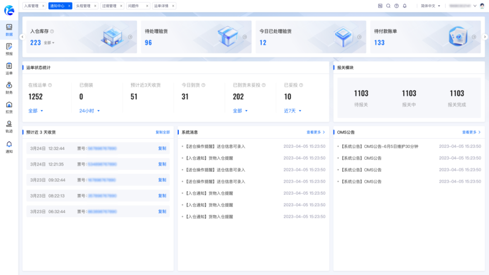The width and height of the screenshot is (489, 275).
Task: Click 复制 for 3月23日 06:32:44 row
Action: (162, 212)
